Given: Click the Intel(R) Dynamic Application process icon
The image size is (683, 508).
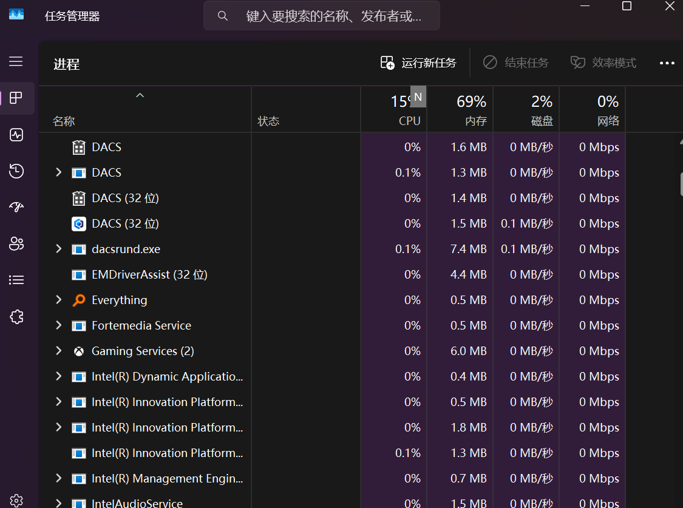Looking at the screenshot, I should pos(79,376).
